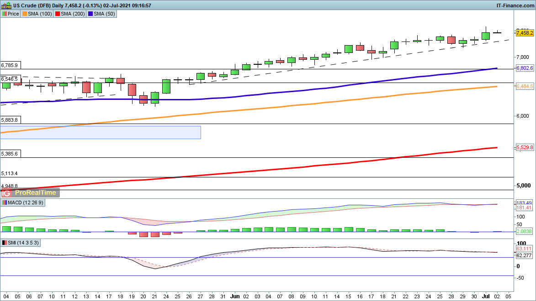The image size is (536, 301).
Task: Open the SMA (100) indicator settings
Action: [39, 14]
